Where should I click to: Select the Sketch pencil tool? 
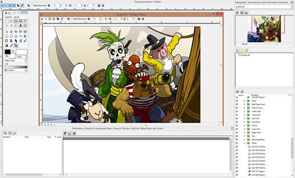pyautogui.click(x=11, y=45)
